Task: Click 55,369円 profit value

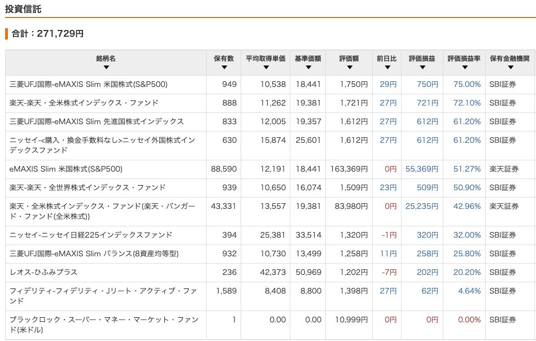Action: pyautogui.click(x=422, y=169)
